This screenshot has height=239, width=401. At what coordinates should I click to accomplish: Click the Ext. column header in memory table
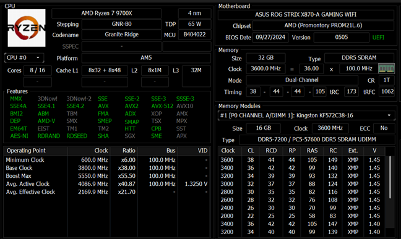353,151
